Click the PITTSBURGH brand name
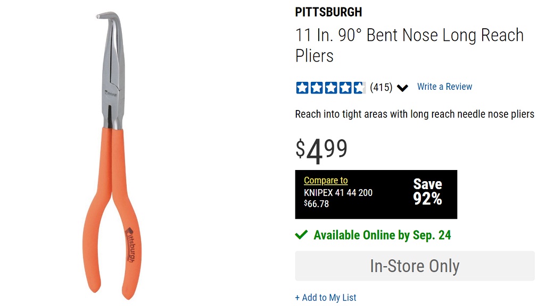This screenshot has height=306, width=538. [x=328, y=12]
